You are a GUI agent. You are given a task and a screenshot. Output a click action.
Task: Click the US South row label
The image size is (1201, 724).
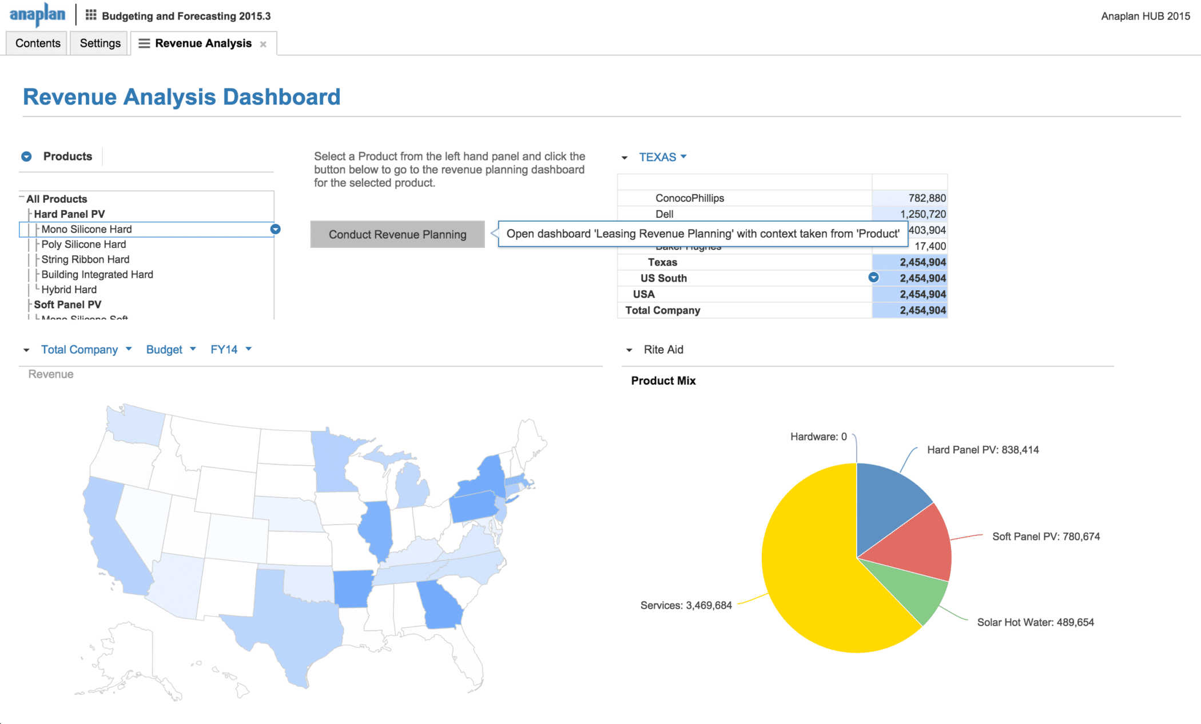(663, 278)
